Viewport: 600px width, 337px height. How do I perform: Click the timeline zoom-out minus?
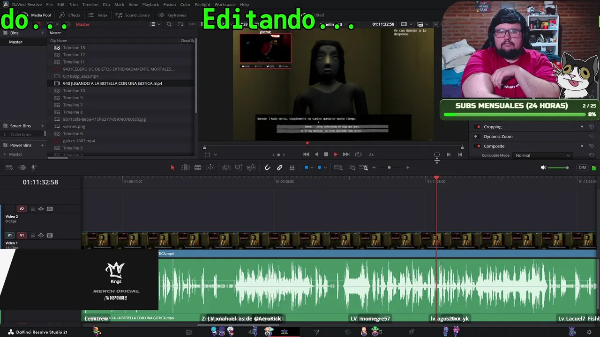tap(374, 168)
